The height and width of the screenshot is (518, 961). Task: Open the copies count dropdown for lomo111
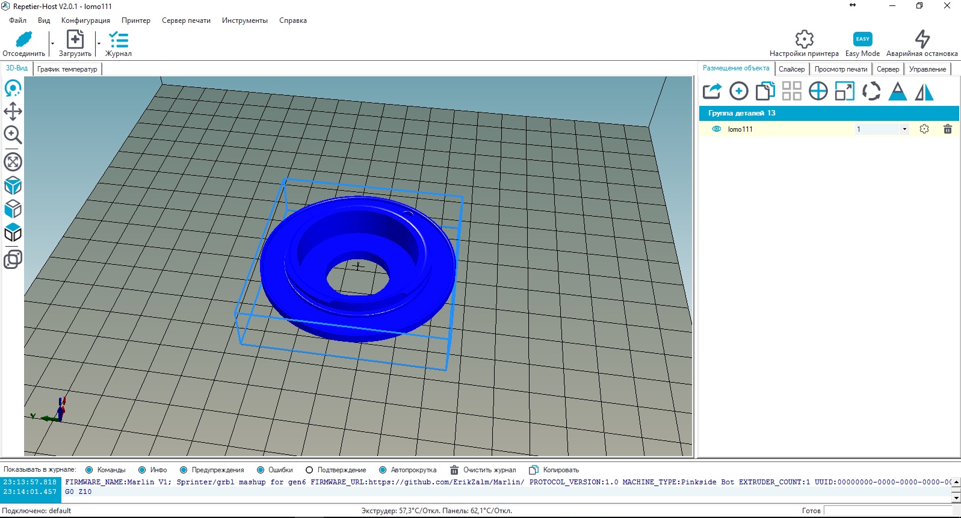coord(904,129)
